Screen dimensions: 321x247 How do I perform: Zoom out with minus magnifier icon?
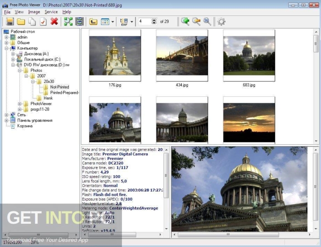pyautogui.click(x=196, y=21)
